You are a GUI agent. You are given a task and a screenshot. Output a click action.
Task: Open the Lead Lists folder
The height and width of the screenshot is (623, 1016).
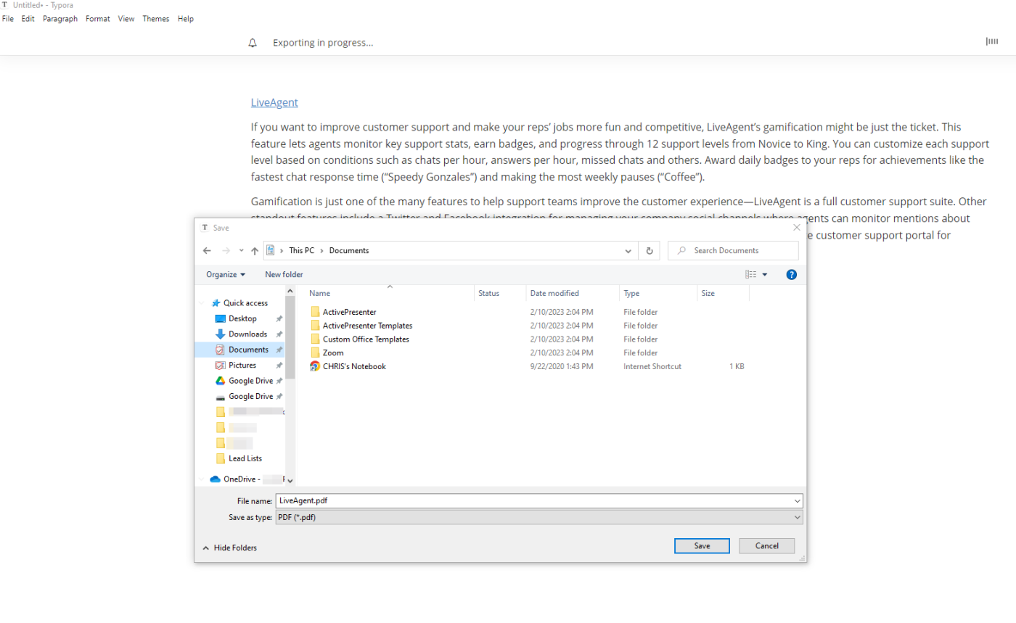click(x=245, y=458)
